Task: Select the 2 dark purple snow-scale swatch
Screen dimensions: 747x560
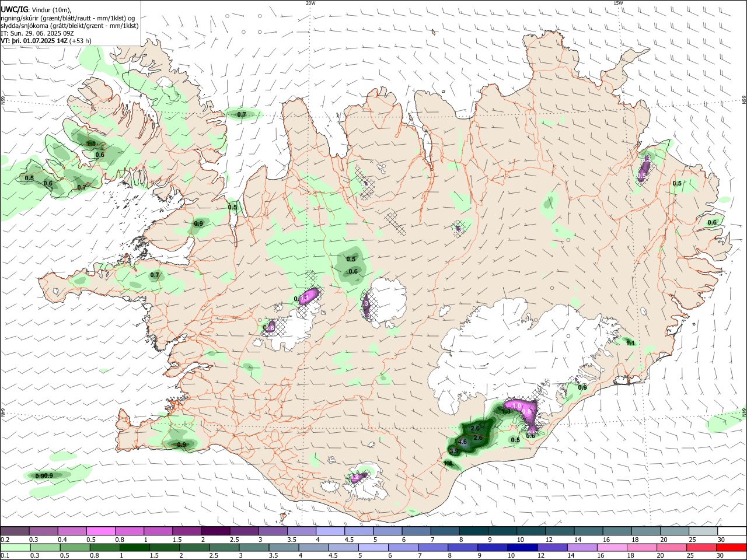Action: (x=215, y=531)
